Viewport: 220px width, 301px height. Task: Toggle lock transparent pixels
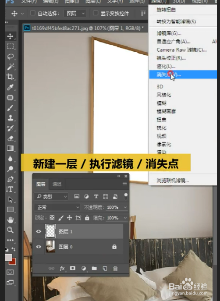click(x=52, y=218)
